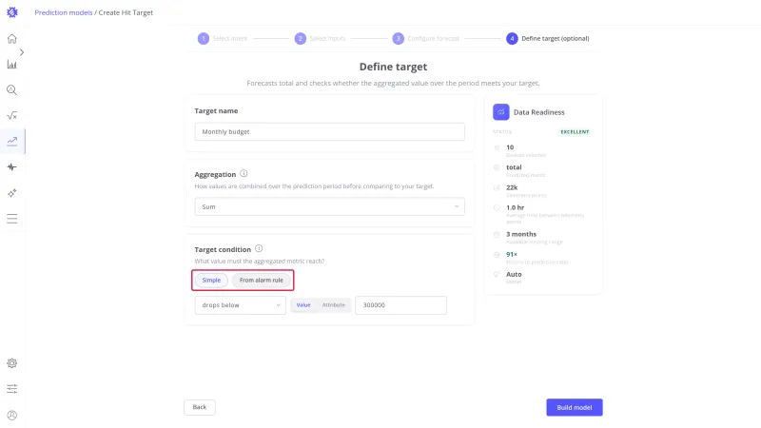The width and height of the screenshot is (761, 428).
Task: Open the pulse waveform anomaly icon
Action: point(12,167)
